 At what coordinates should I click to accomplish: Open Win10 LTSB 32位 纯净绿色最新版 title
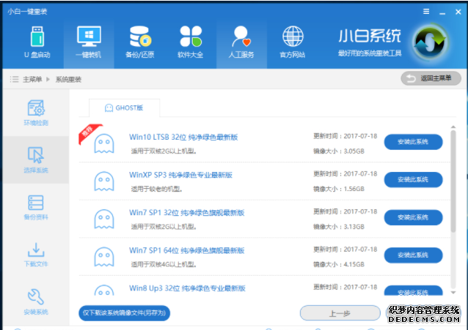tap(183, 137)
